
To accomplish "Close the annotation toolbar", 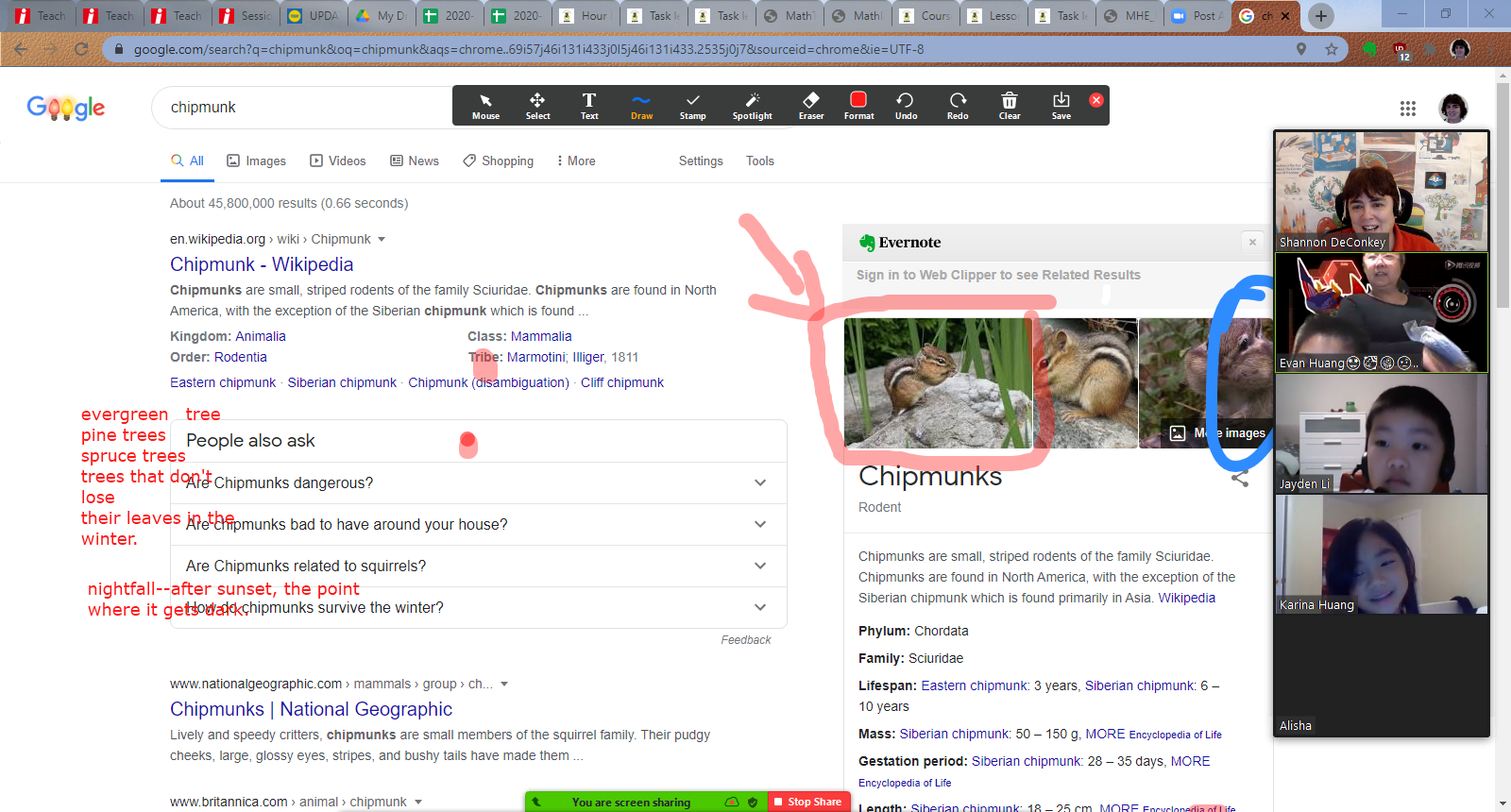I will [1096, 100].
